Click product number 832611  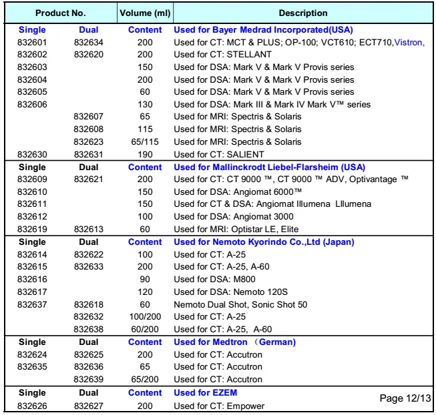click(x=32, y=204)
